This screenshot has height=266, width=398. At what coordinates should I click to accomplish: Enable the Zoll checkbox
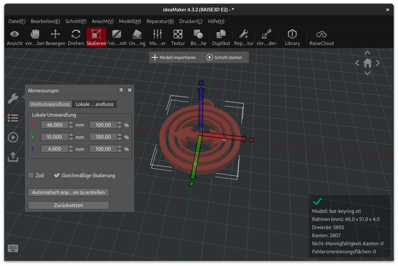coord(31,175)
